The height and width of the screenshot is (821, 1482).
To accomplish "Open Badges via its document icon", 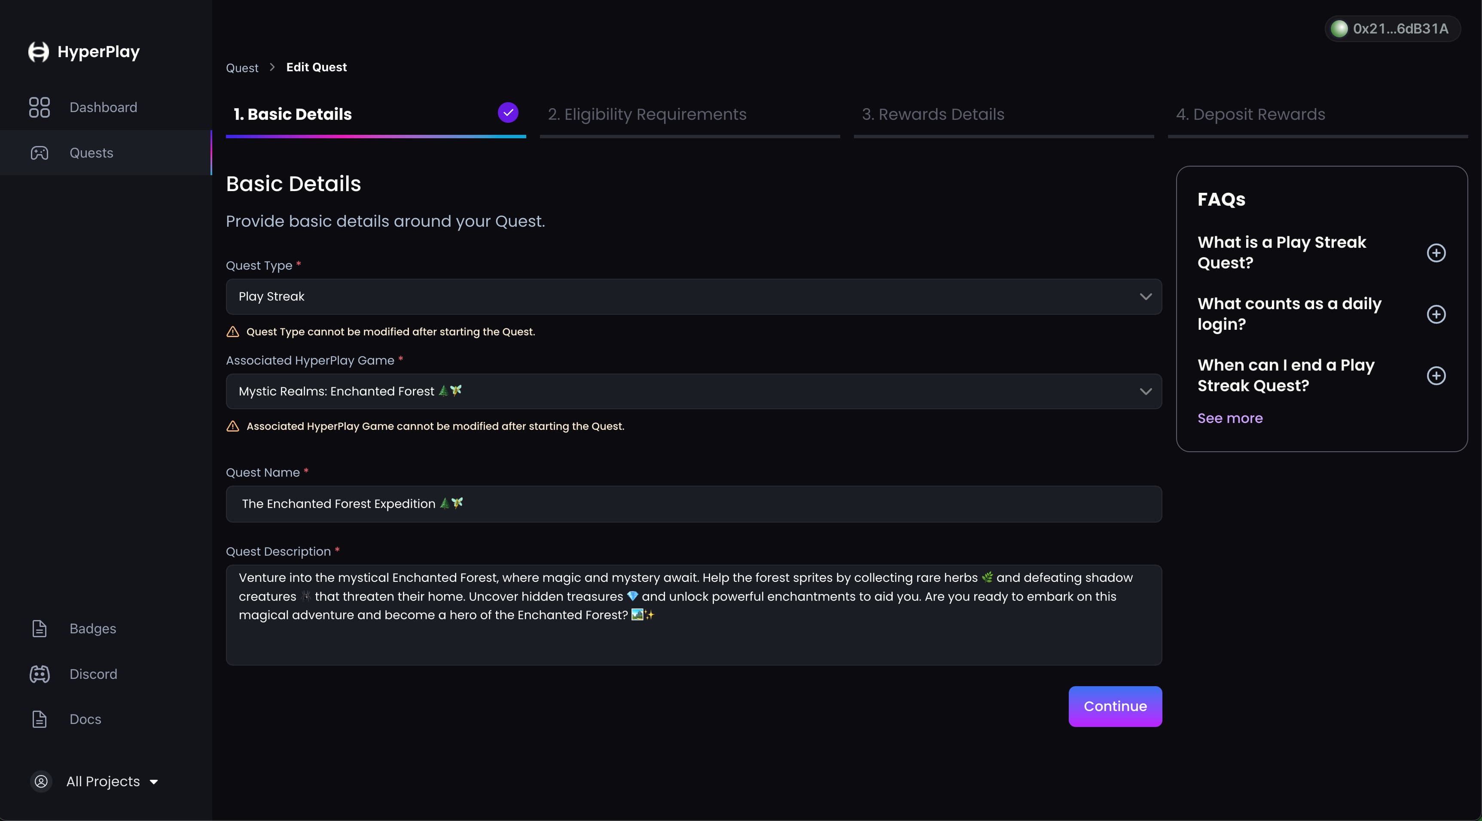I will pyautogui.click(x=39, y=628).
